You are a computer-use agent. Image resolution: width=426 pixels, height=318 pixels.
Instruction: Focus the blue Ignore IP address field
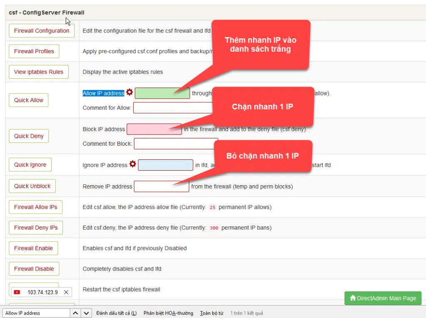point(166,165)
